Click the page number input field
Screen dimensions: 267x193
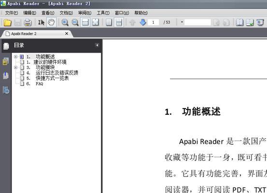point(154,22)
